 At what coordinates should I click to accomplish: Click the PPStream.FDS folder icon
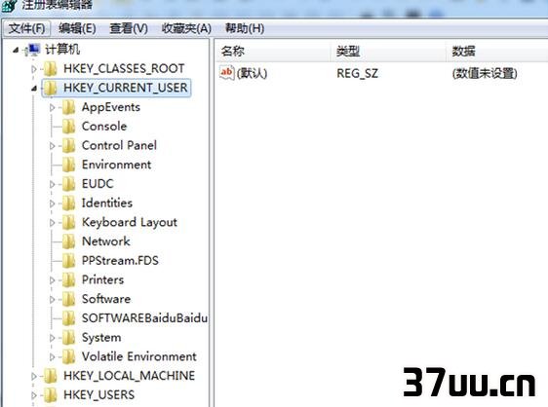(x=69, y=261)
